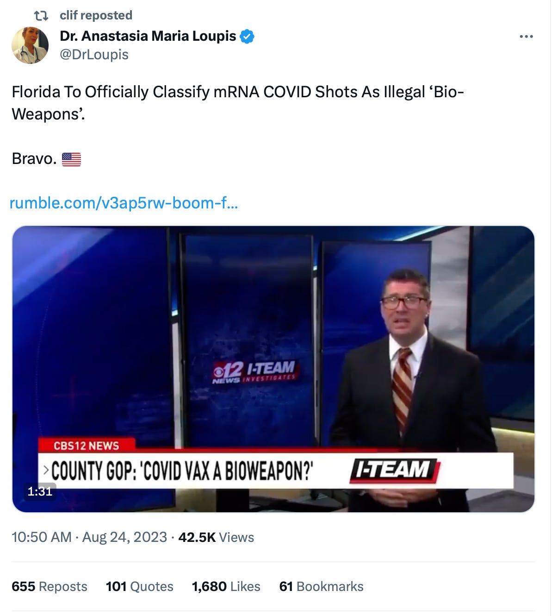
Task: Click the Dr. Anastasia Maria Loupis display name
Action: [x=148, y=36]
